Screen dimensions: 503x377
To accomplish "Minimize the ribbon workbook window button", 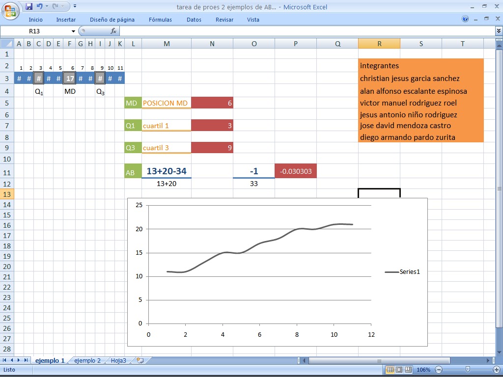I will (475, 19).
